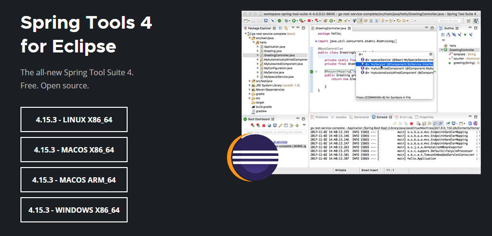492x236 pixels.
Task: Open the Properties tab
Action: [424, 117]
